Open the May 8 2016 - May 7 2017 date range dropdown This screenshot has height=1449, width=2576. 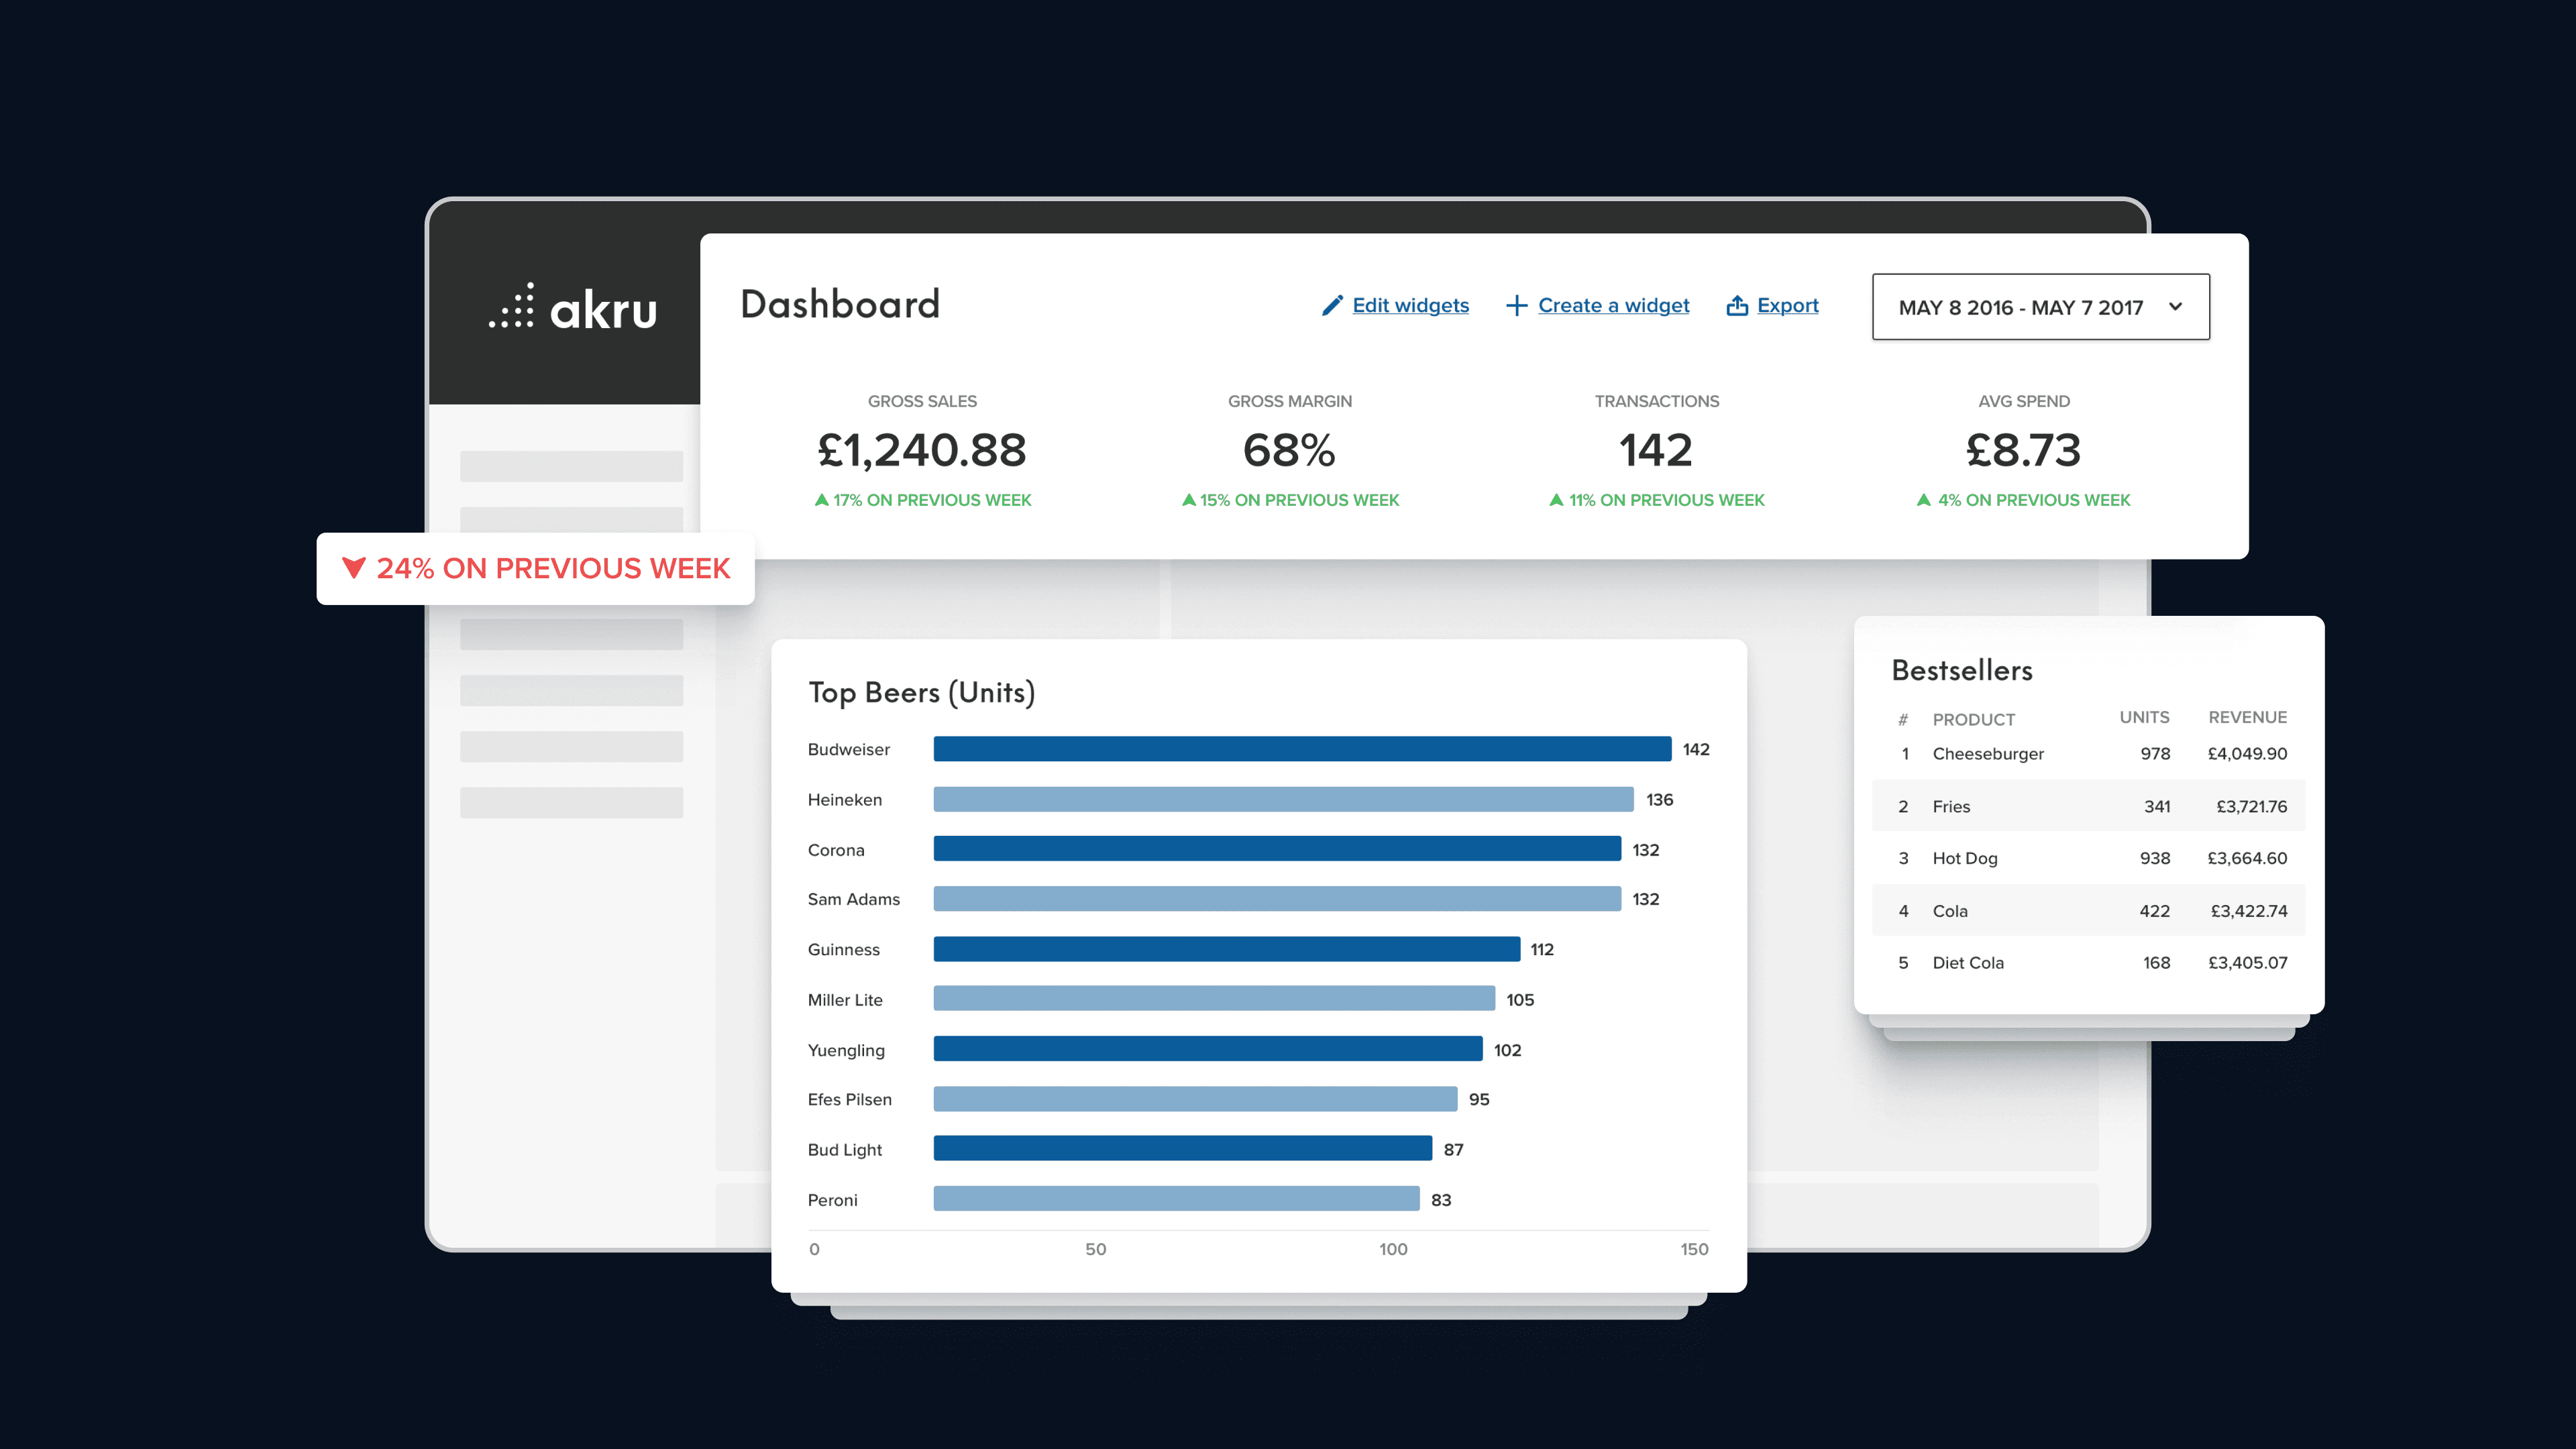[x=2040, y=307]
